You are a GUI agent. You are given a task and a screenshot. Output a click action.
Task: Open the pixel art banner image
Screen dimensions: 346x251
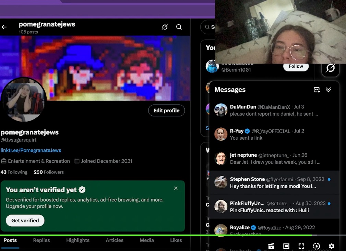[x=95, y=68]
